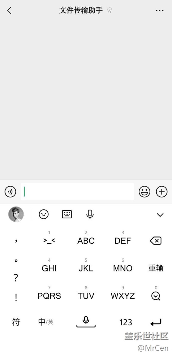Switch to the 123 numeric keypad
172x358 pixels.
click(x=125, y=322)
